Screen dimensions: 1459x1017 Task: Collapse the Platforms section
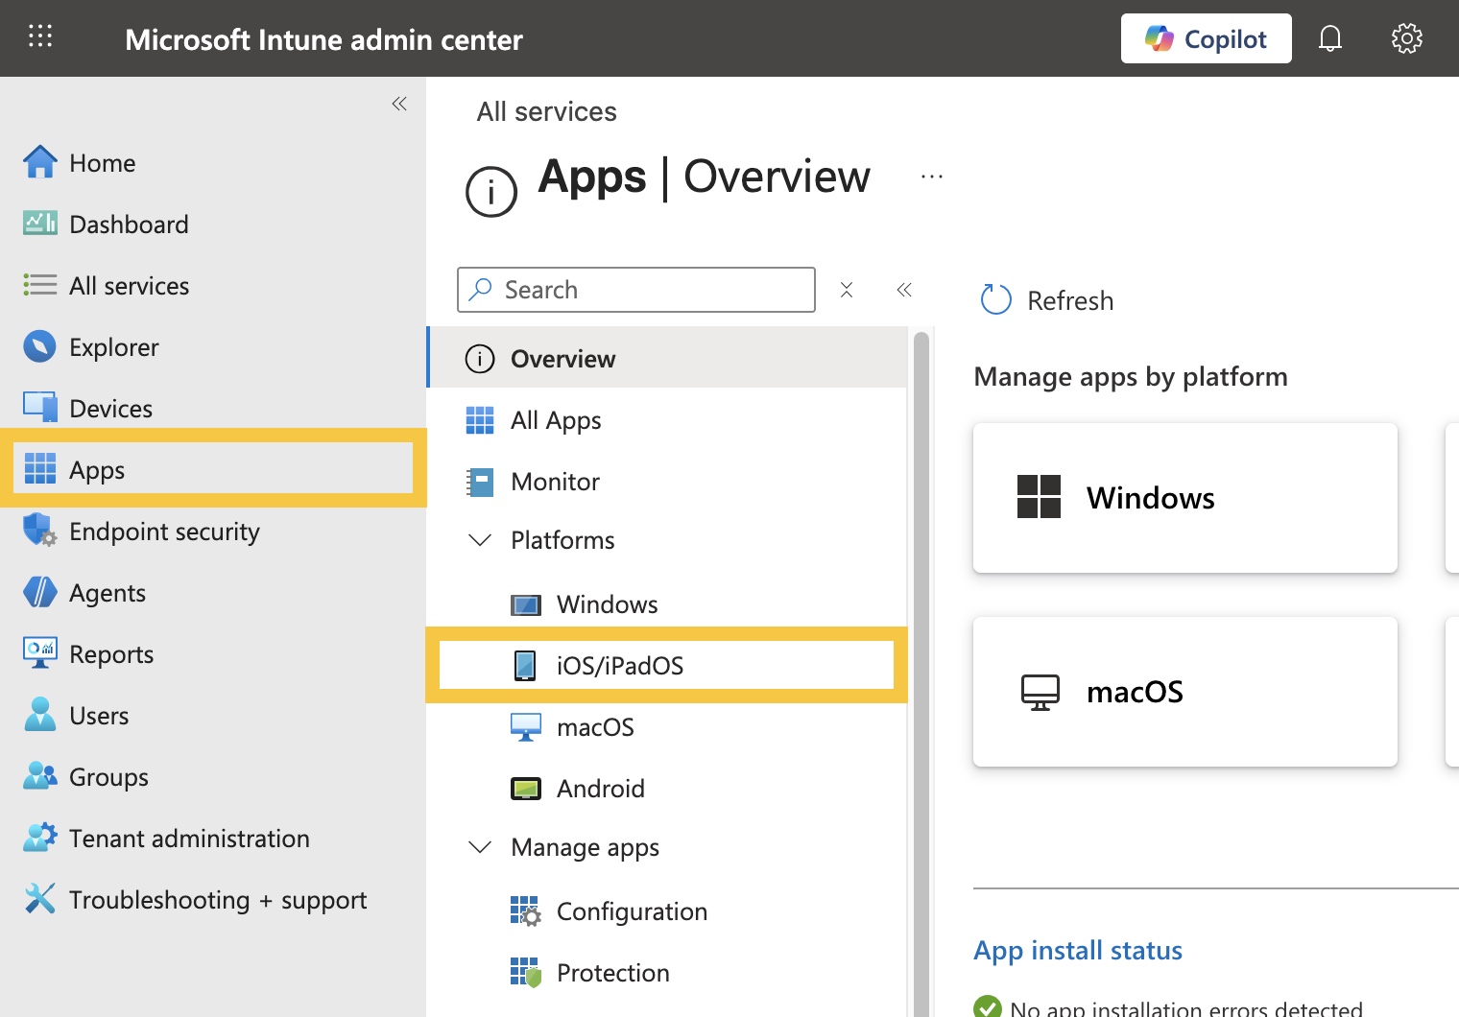pyautogui.click(x=480, y=540)
